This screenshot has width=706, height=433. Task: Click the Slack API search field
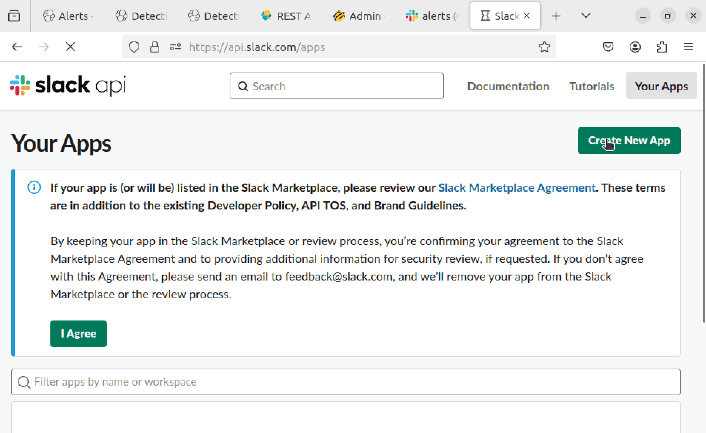tap(336, 86)
